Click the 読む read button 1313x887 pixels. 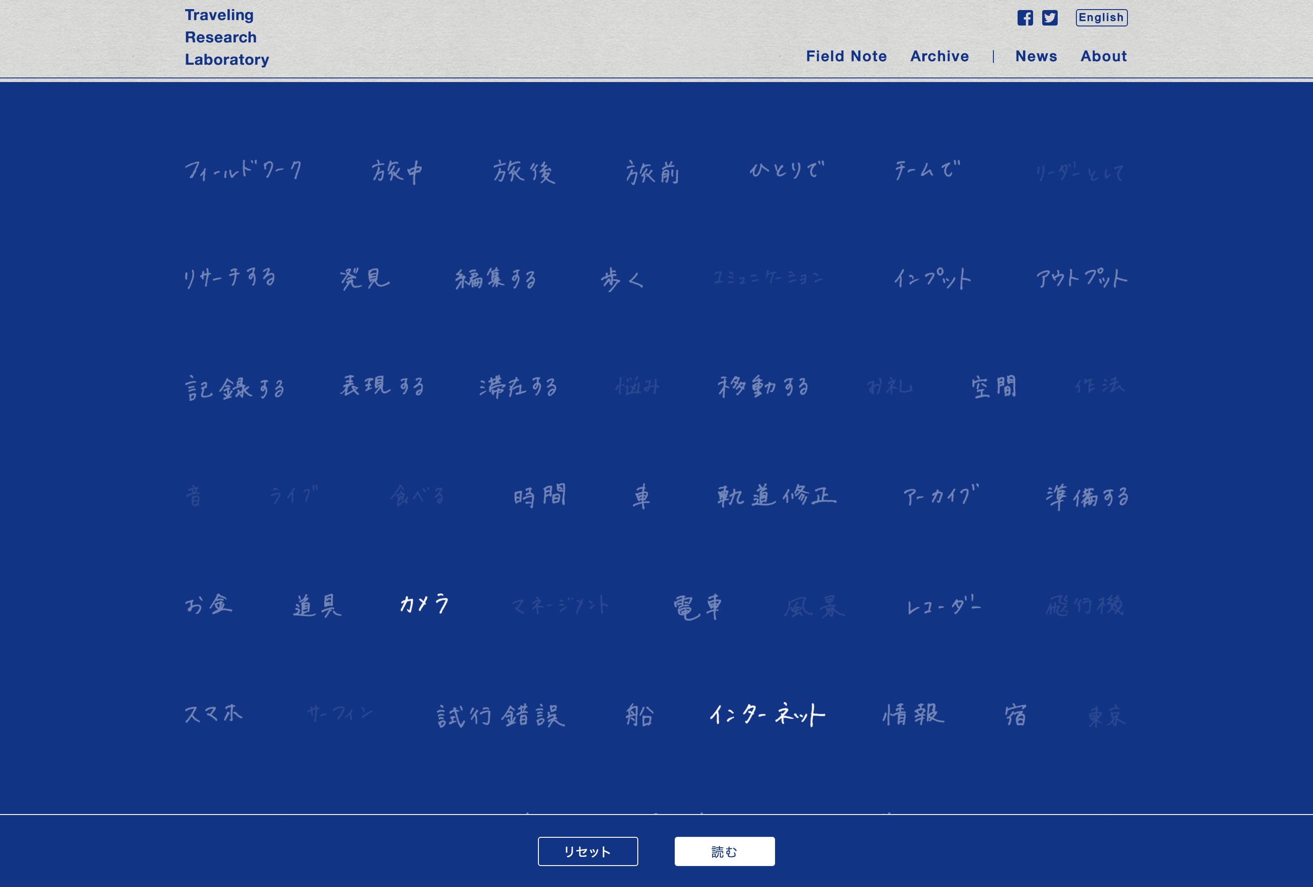click(x=724, y=851)
